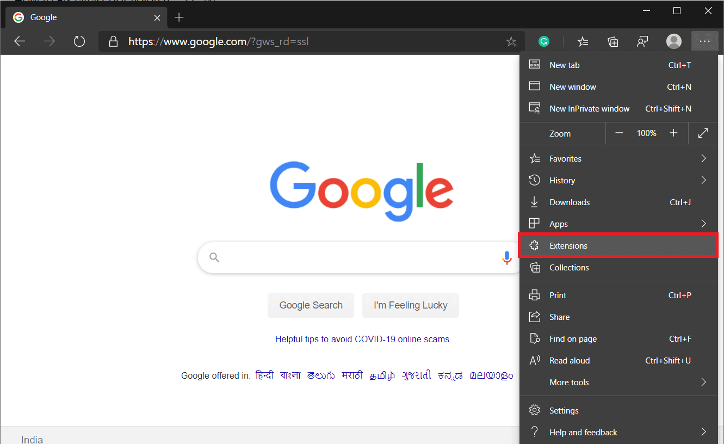Open the COVID-19 scams tips link

362,339
